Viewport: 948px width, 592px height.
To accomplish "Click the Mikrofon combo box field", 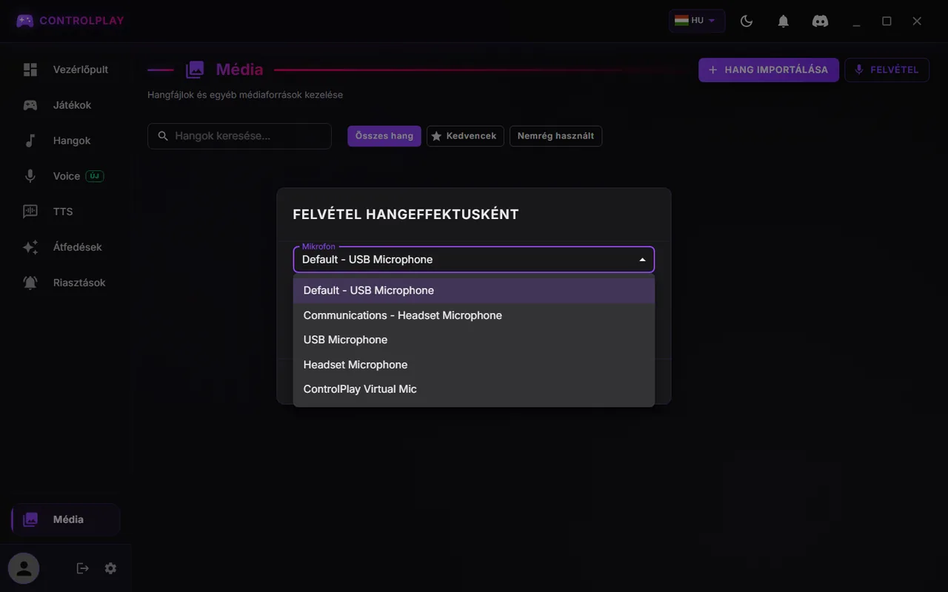I will (474, 260).
